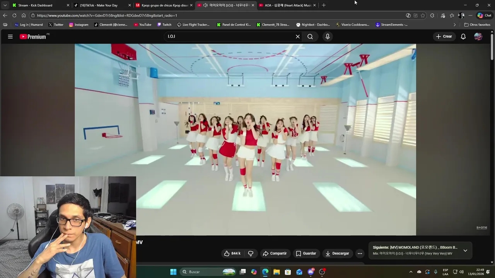Open the Instagram bookmark
Screen dimensions: 495x278
pos(79,25)
